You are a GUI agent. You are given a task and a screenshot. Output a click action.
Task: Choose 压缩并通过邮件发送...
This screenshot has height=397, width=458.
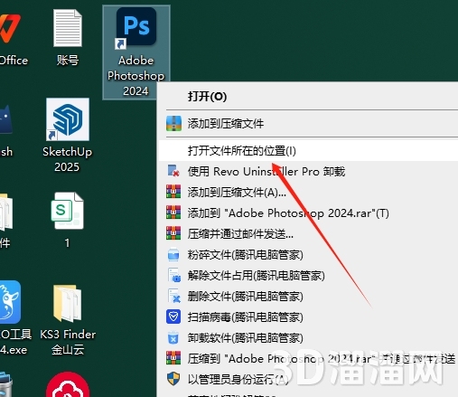point(308,233)
